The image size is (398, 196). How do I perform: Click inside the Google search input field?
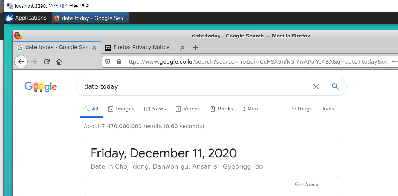[x=195, y=87]
